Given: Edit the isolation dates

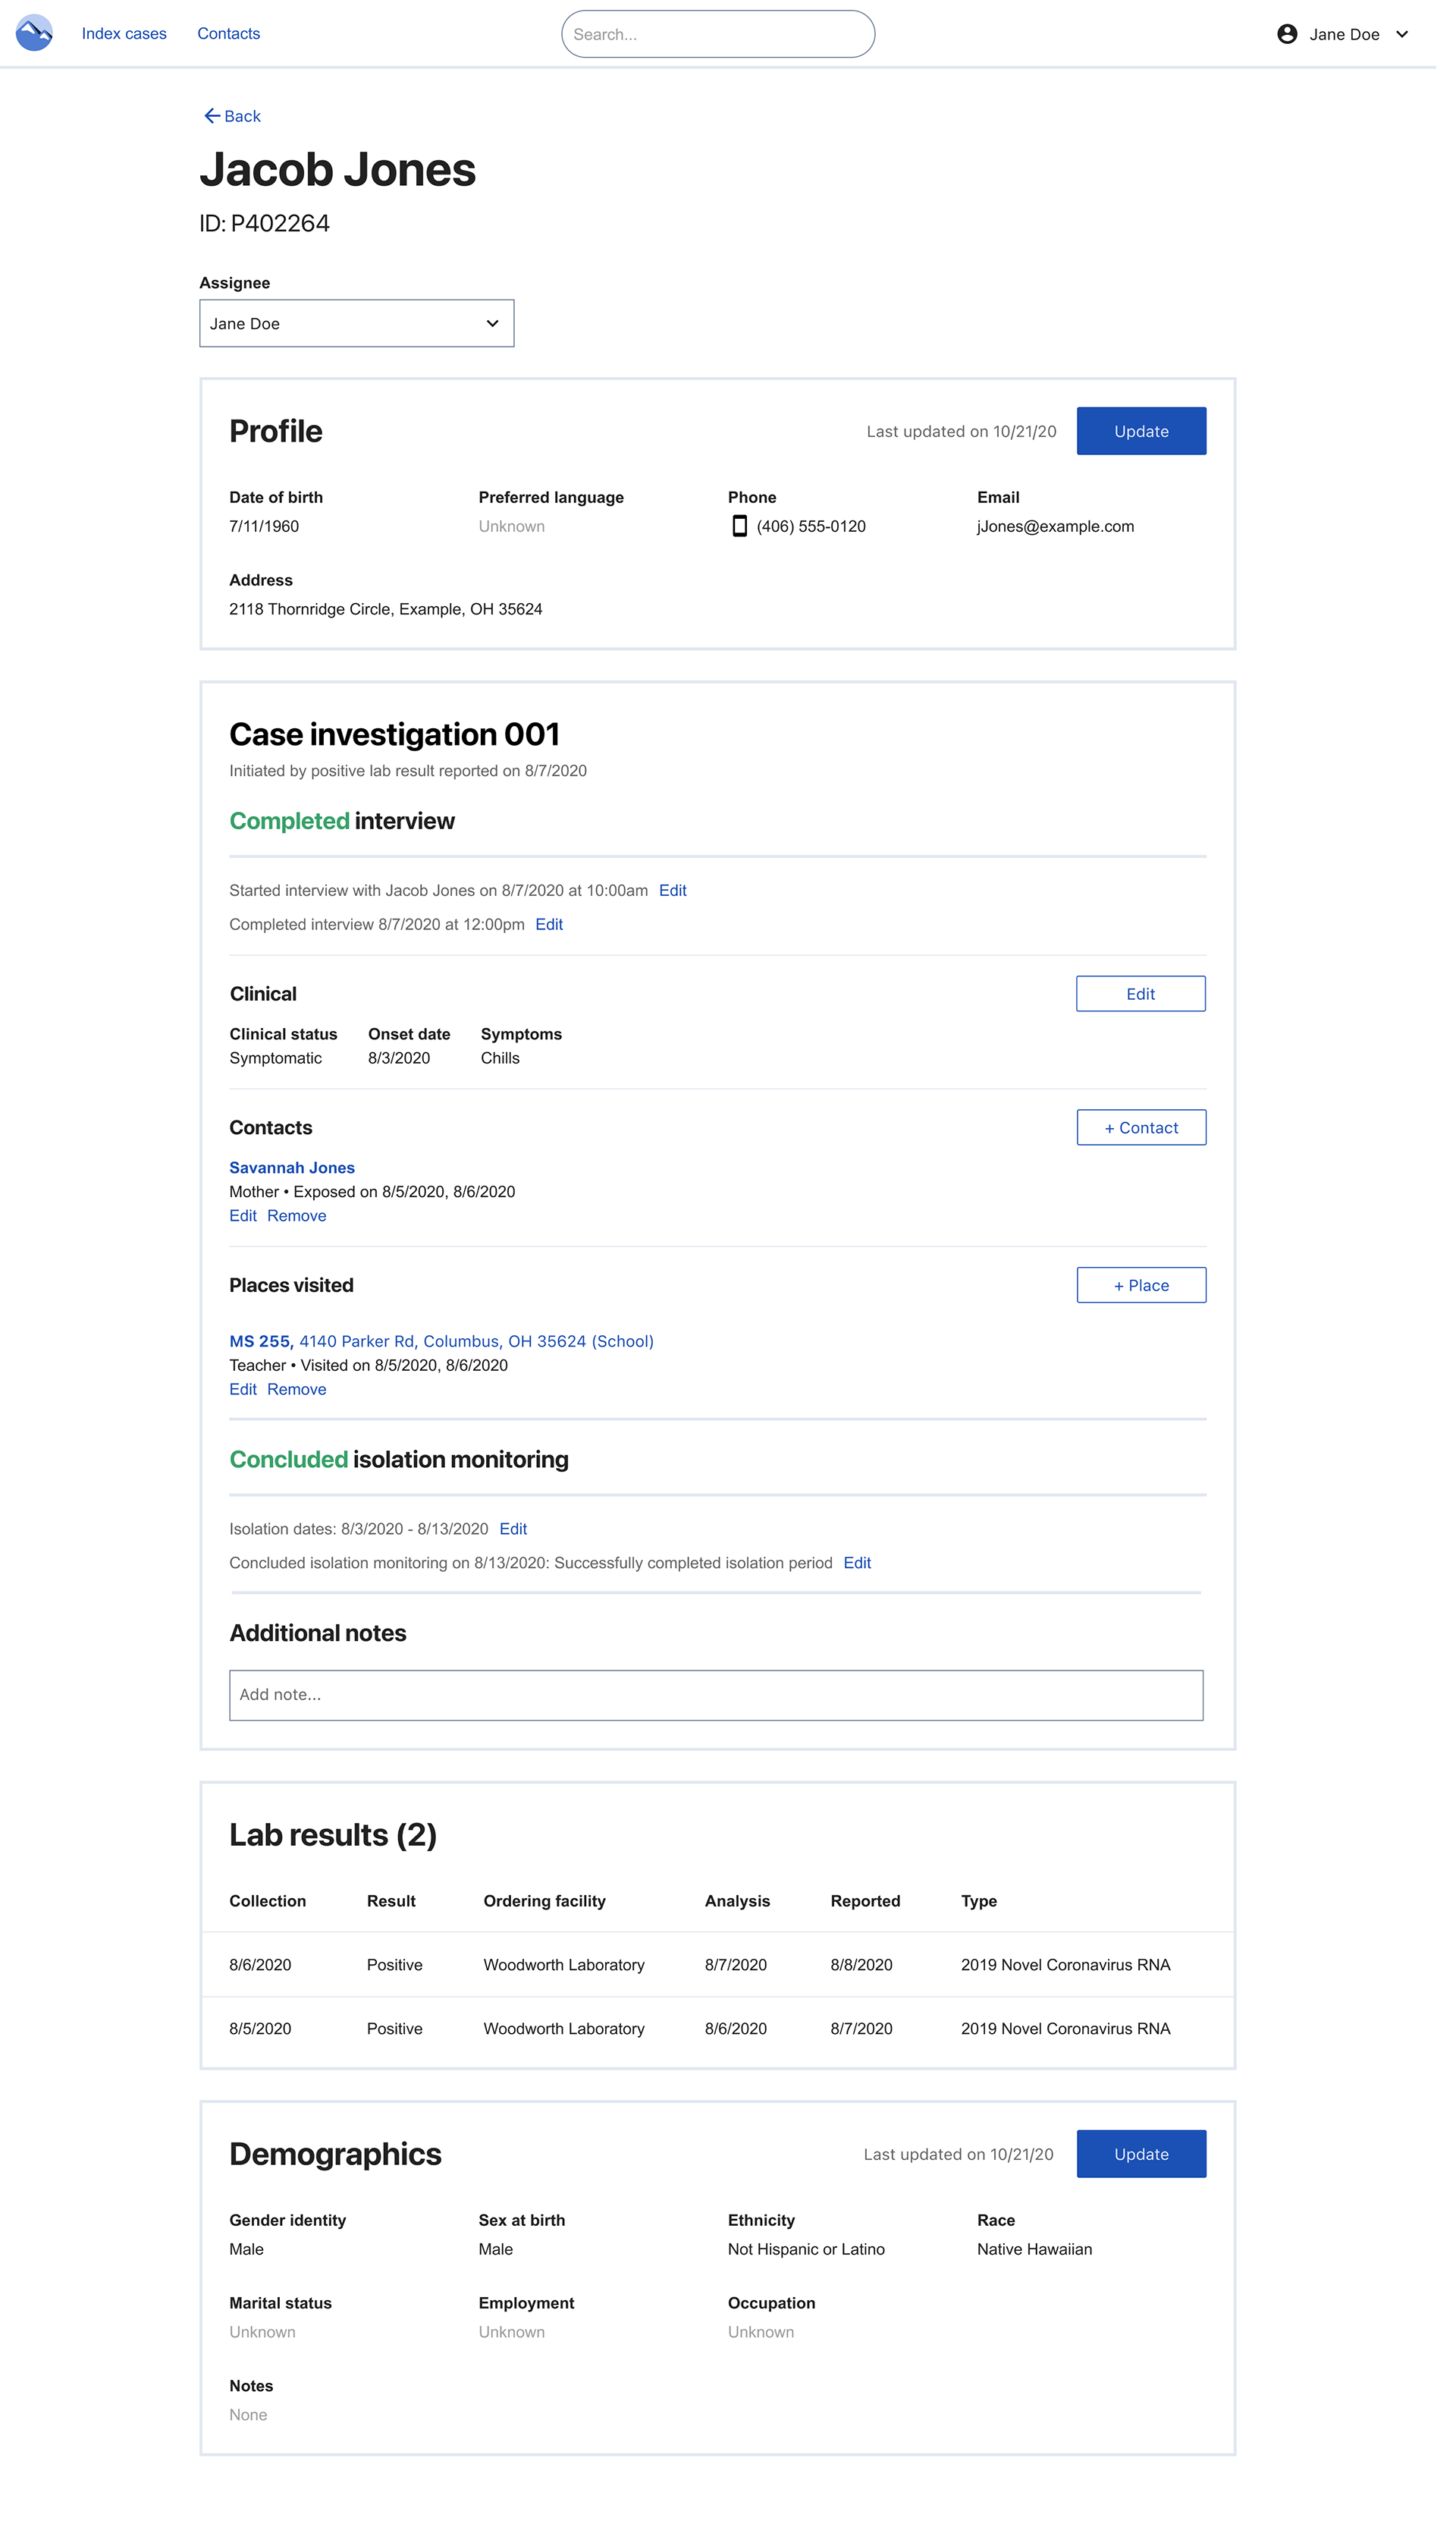Looking at the screenshot, I should coord(513,1529).
